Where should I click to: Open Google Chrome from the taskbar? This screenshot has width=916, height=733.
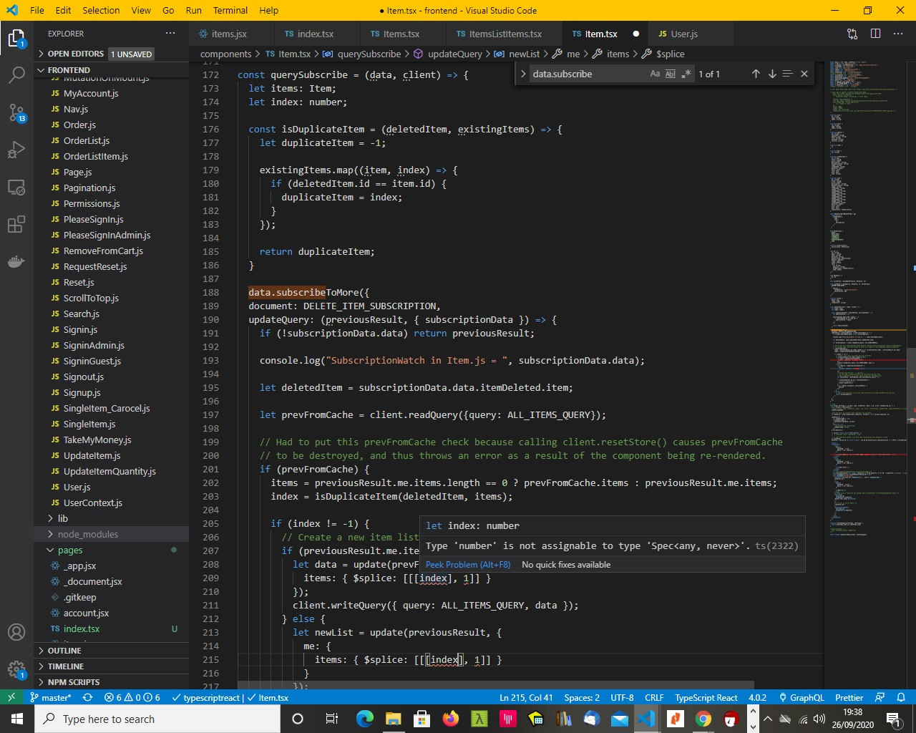703,719
